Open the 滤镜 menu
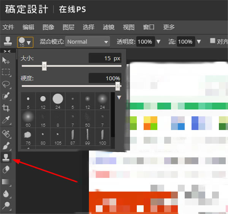 109,27
